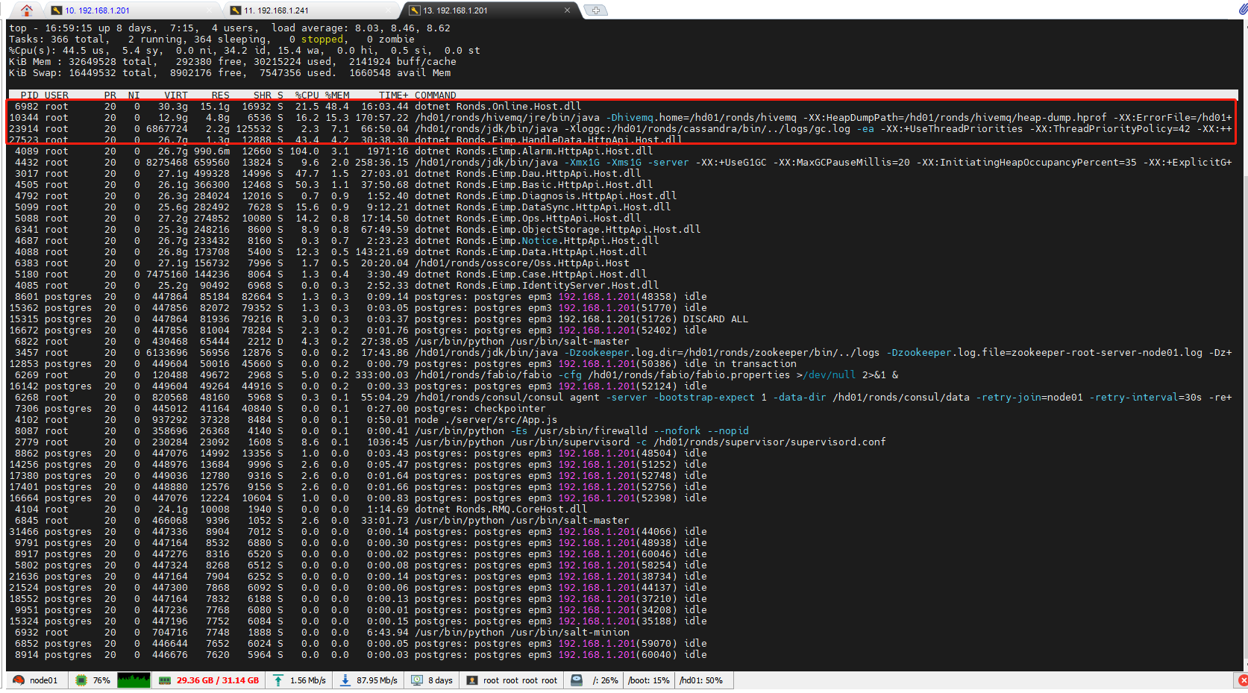
Task: Click the CPU chip icon showing 76%
Action: (81, 680)
